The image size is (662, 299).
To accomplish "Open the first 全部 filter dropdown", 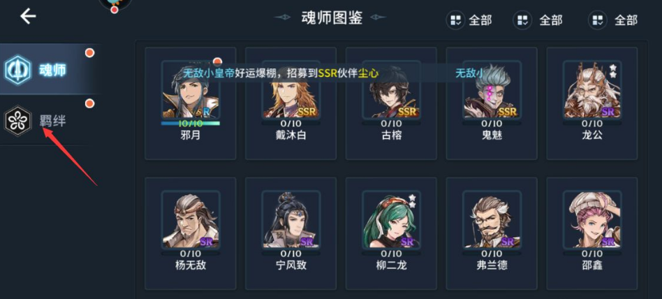I will (469, 20).
